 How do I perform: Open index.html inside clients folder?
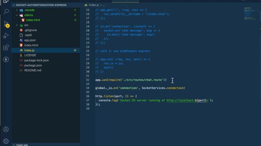pos(33,20)
